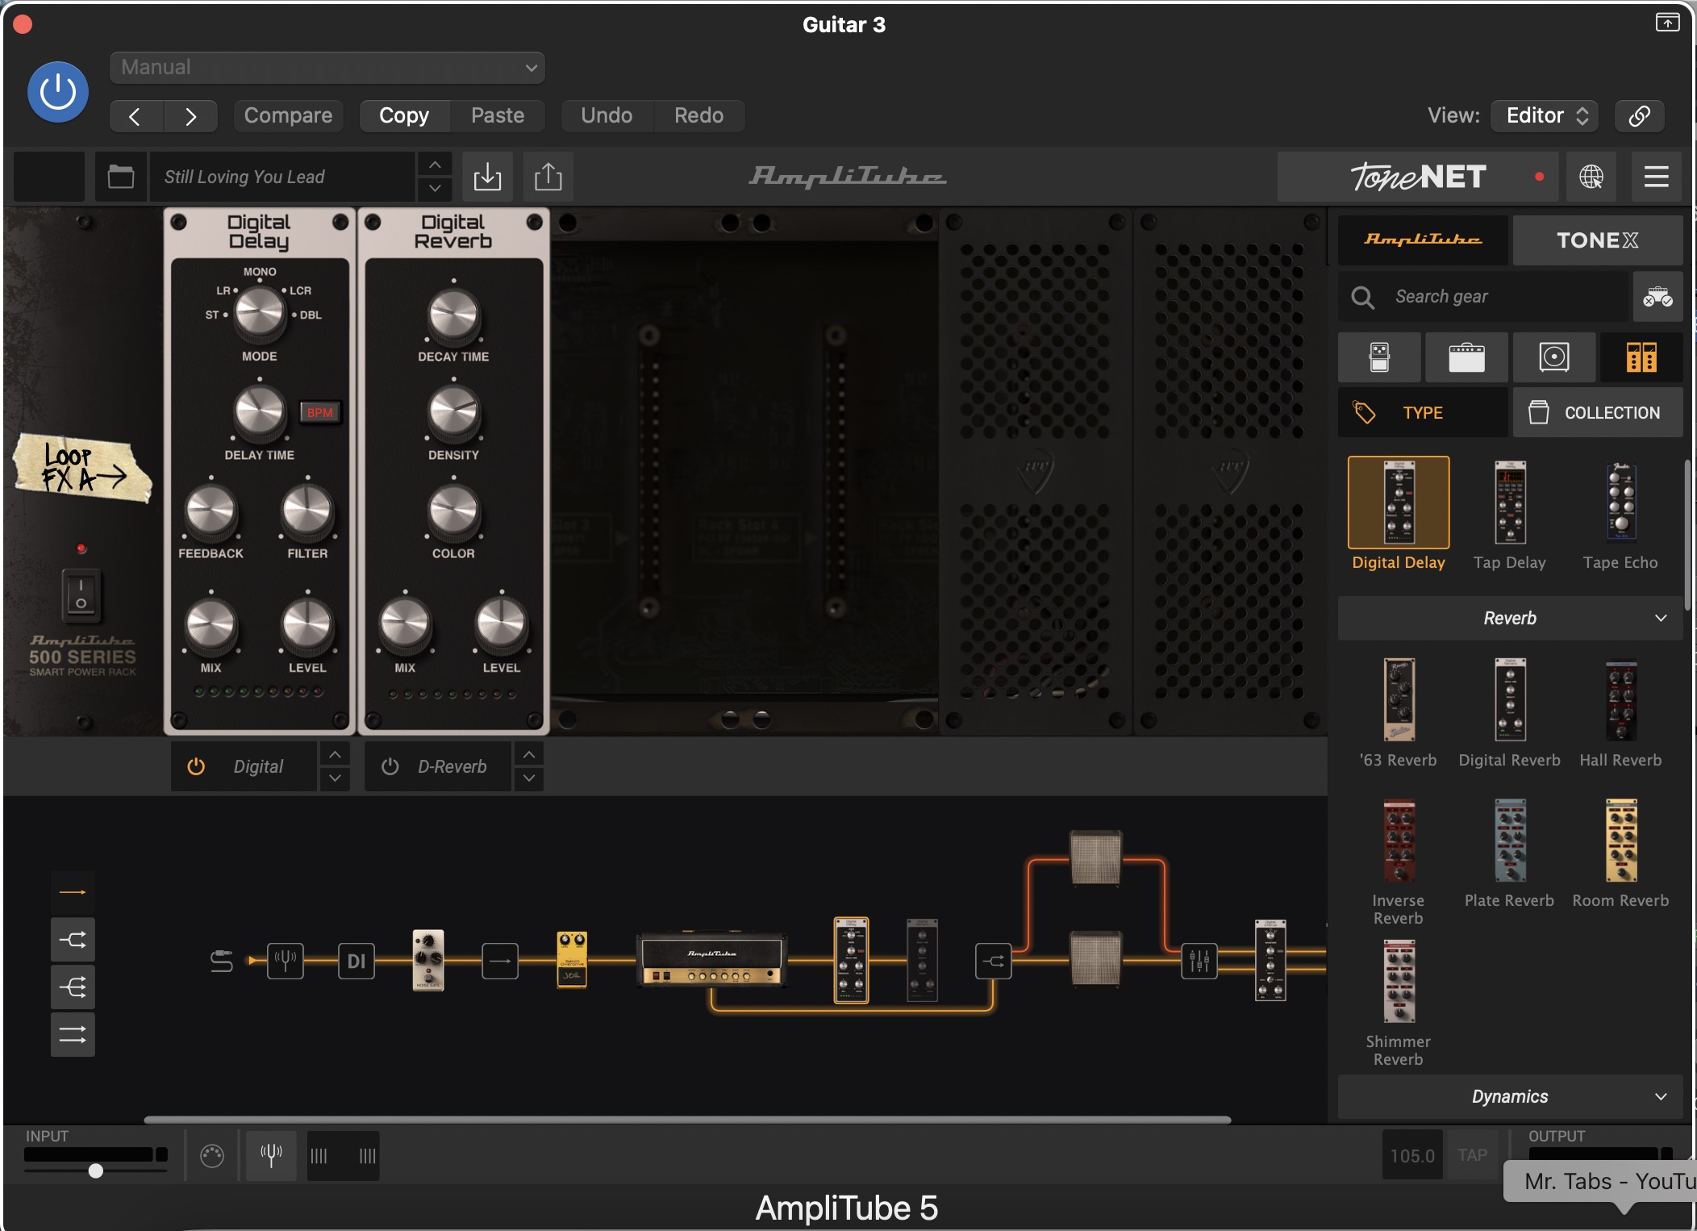Select the single serial chain routing icon
This screenshot has width=1697, height=1231.
[x=73, y=892]
